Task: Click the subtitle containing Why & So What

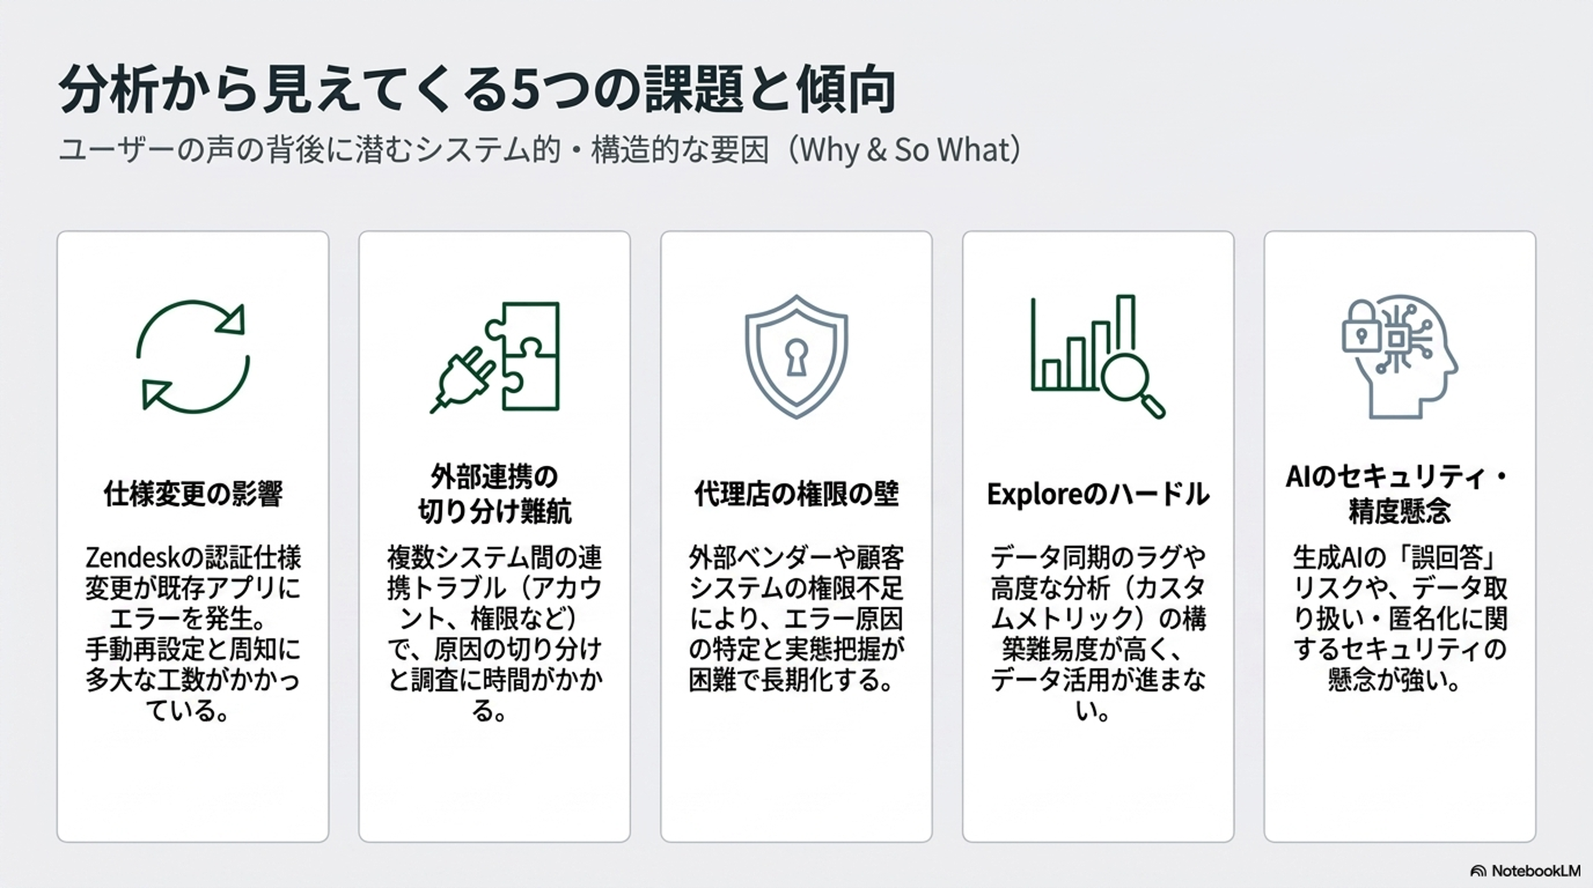Action: [540, 150]
